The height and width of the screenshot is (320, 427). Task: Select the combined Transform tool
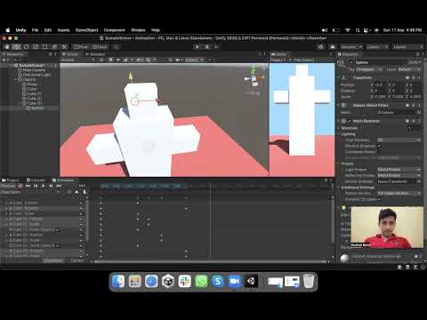[x=54, y=47]
